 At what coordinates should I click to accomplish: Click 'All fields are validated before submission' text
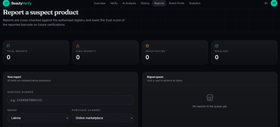click(29, 80)
